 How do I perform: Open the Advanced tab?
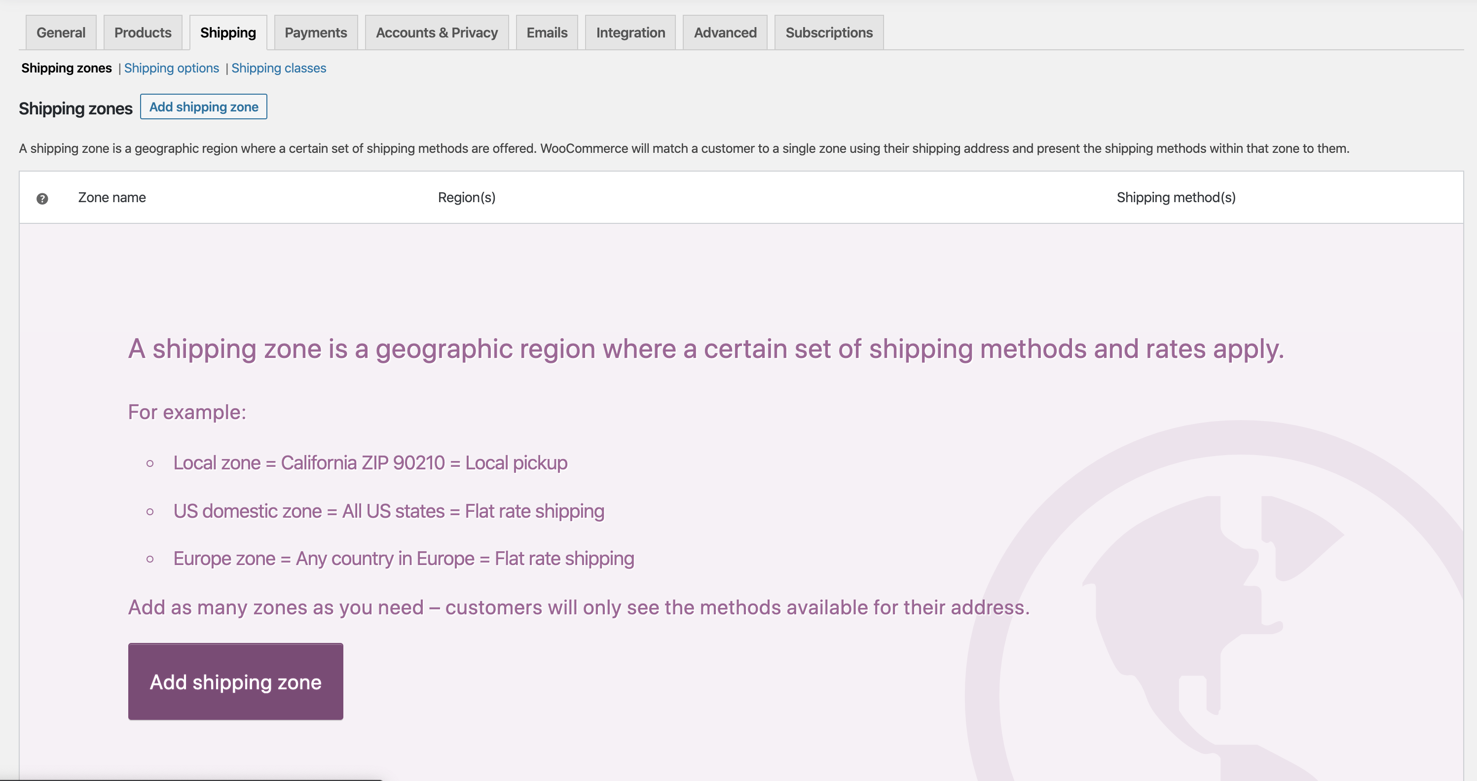pos(725,33)
